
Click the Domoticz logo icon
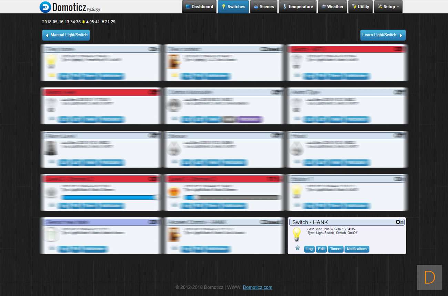[45, 7]
